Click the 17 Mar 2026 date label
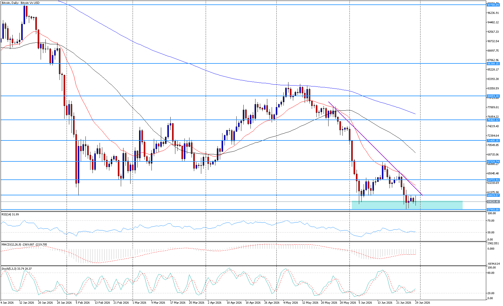Viewport: 503px width, 306px height. pos(178,303)
